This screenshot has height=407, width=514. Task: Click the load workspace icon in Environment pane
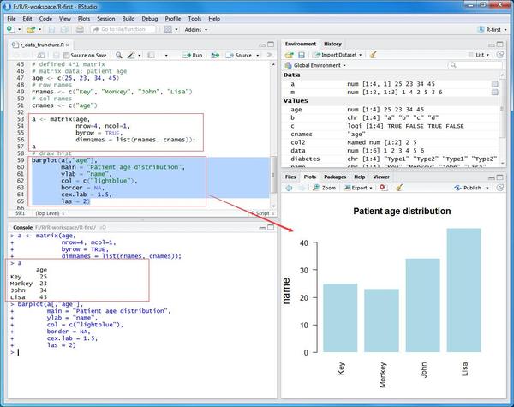click(290, 55)
